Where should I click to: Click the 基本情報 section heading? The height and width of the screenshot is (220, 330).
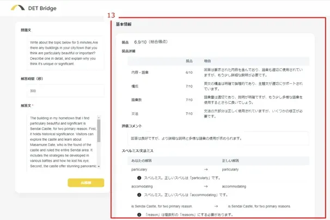[124, 24]
